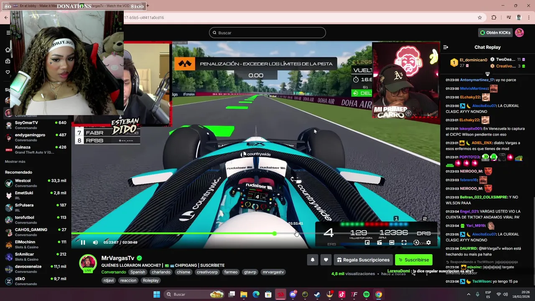Screen dimensions: 535x301
Task: Click the DAUR1RD chat username
Action: [x=469, y=248]
